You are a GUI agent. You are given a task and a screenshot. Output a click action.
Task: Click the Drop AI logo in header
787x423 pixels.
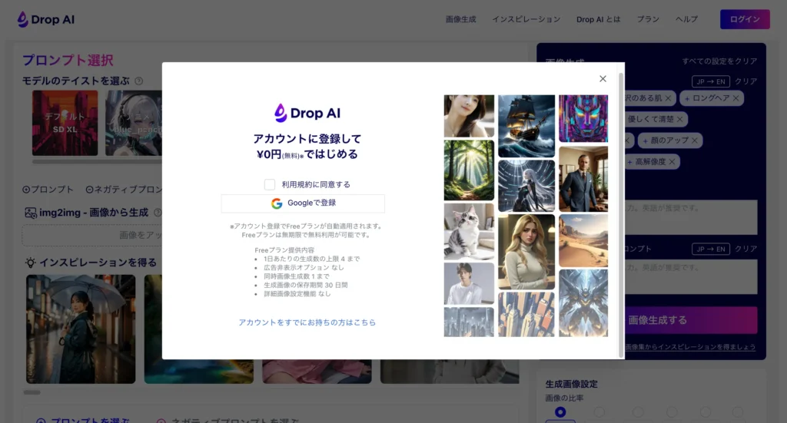[45, 19]
